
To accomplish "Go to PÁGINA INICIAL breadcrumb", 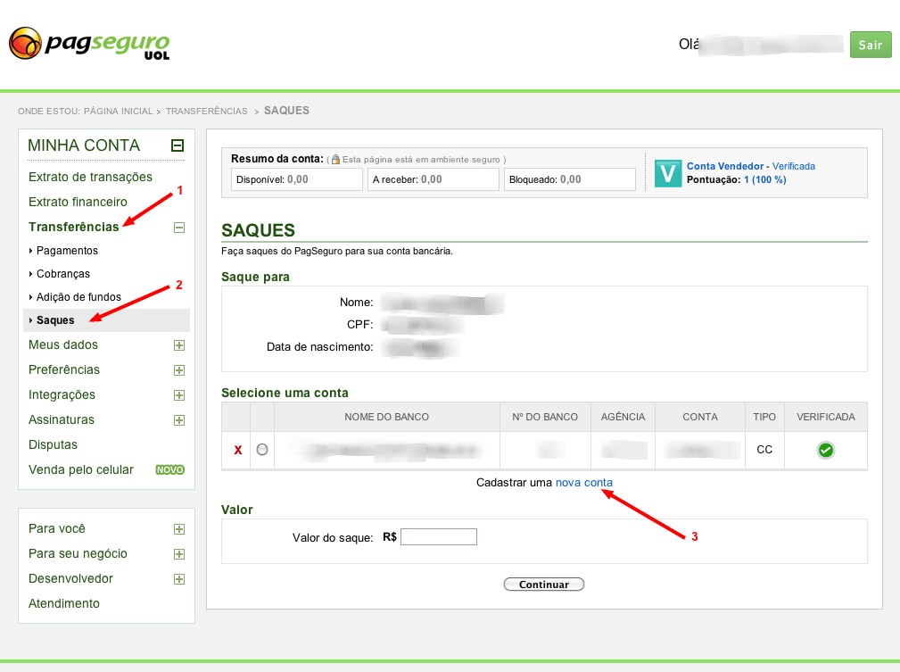I will pyautogui.click(x=119, y=111).
